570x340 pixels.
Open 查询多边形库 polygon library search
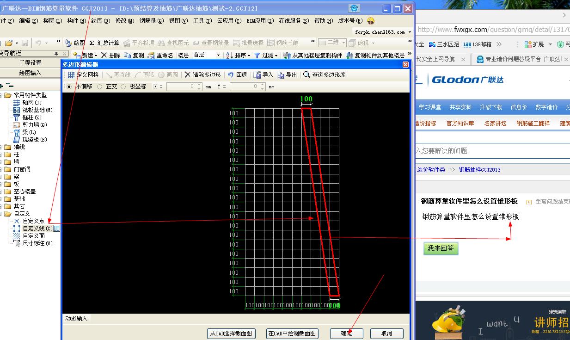tap(325, 75)
